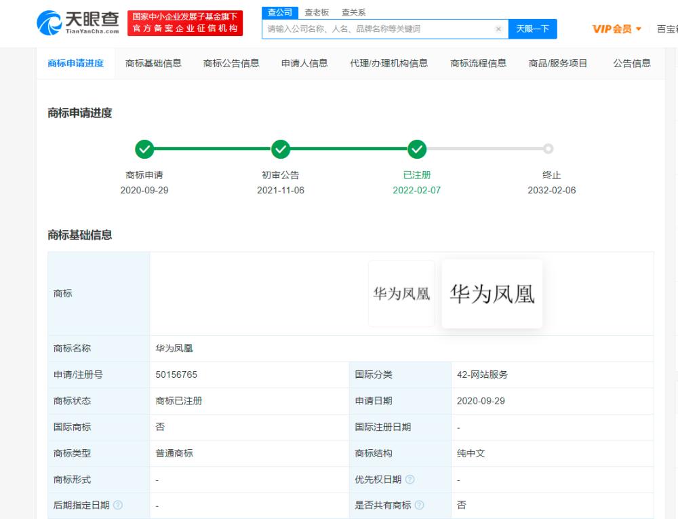This screenshot has height=519, width=678.
Task: Click the 纯中文 trademark structure value
Action: pyautogui.click(x=471, y=453)
